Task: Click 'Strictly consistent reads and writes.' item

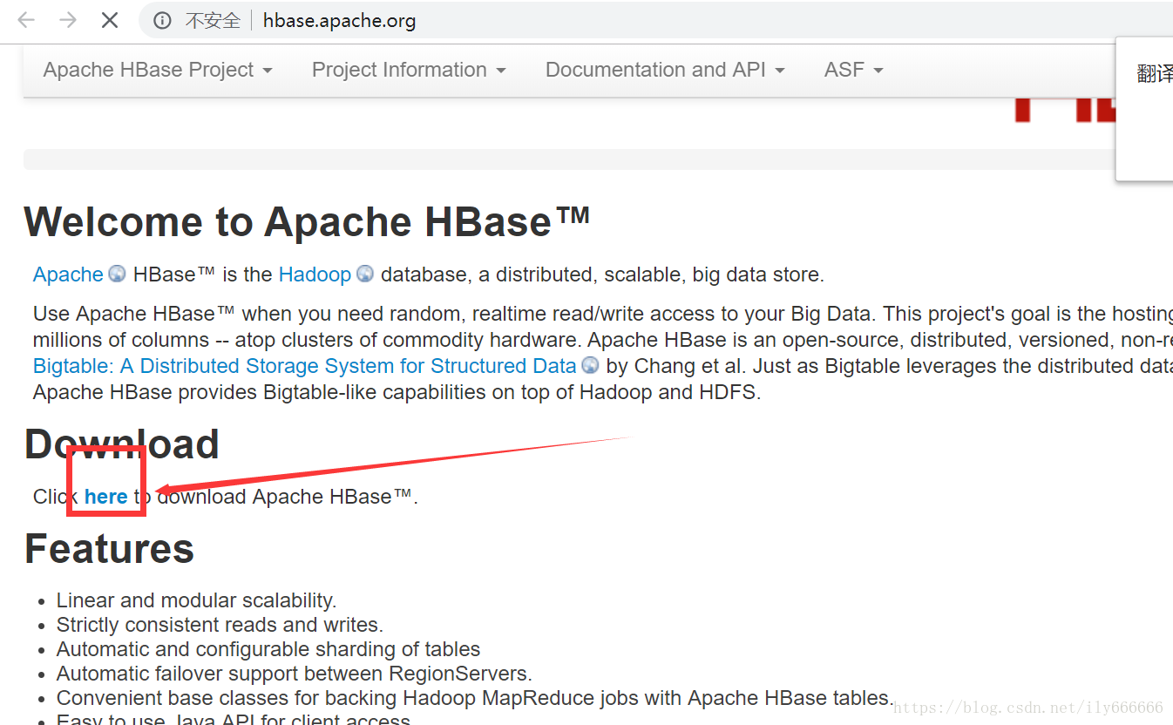Action: (x=220, y=625)
